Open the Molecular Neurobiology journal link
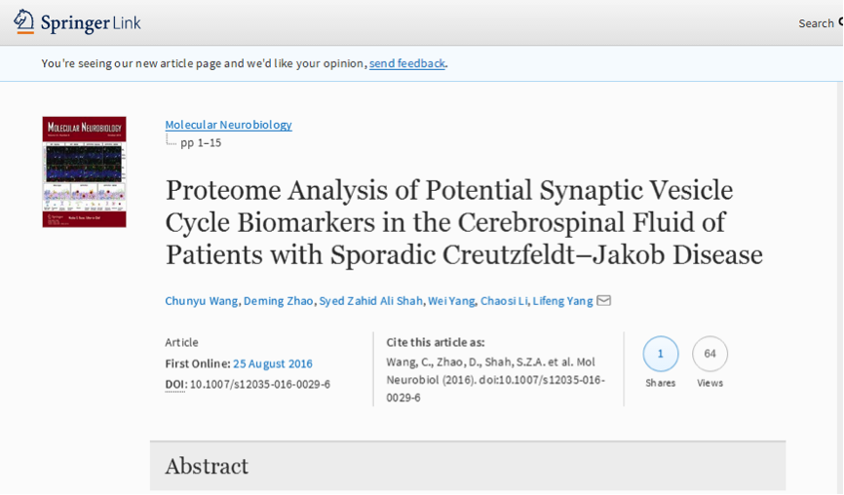 [228, 125]
